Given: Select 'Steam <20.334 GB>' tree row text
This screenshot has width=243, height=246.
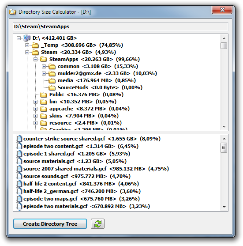Looking at the screenshot, I should (67, 52).
